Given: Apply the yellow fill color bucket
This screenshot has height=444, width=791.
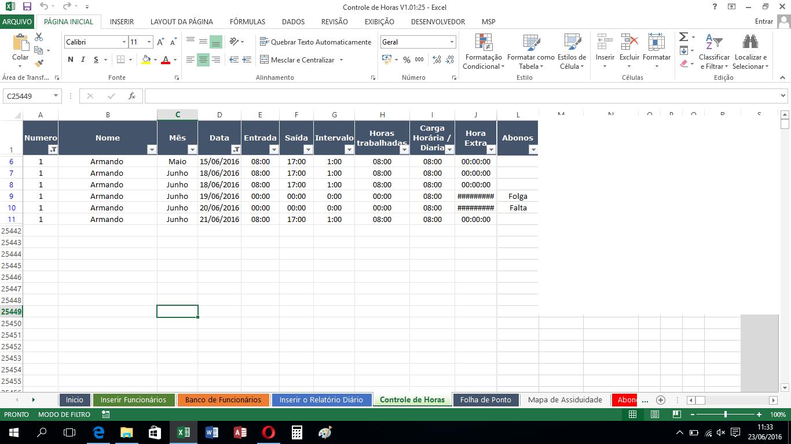Looking at the screenshot, I should [x=145, y=60].
